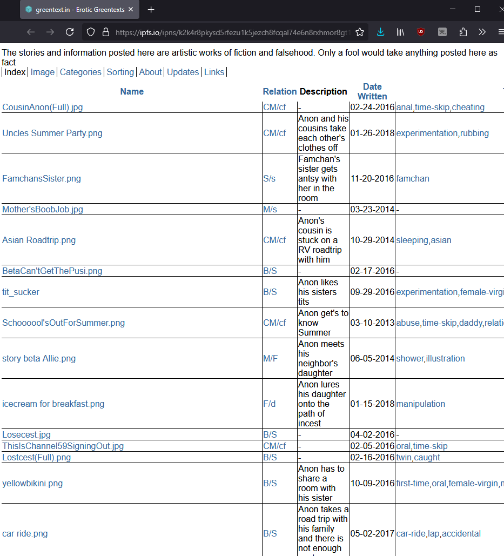Click the date cell 05-02-2017
Viewport: 504px width, 556px height.
[372, 533]
